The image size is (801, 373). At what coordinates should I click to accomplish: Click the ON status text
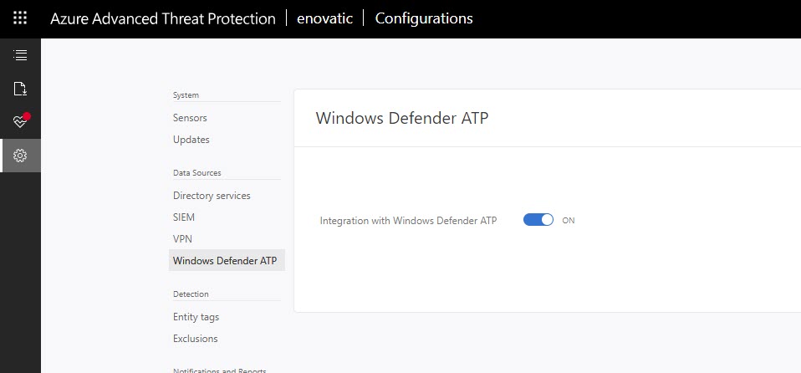[x=569, y=221]
